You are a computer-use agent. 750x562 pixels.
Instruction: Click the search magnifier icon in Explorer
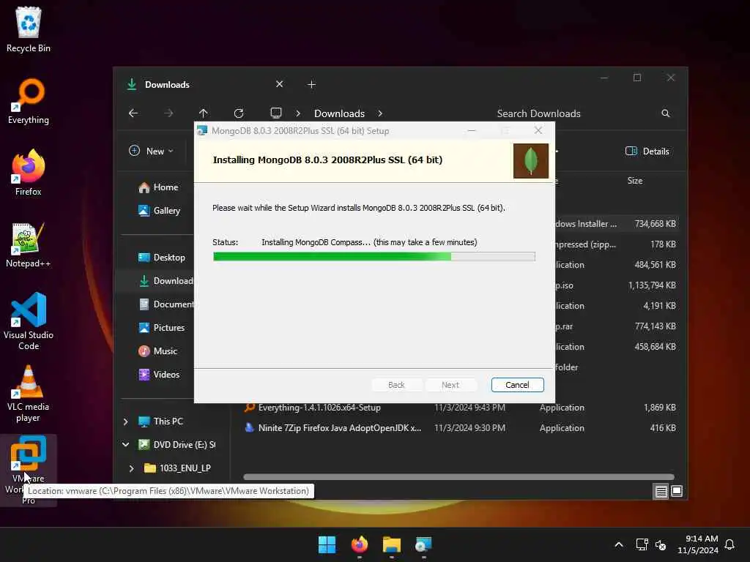pyautogui.click(x=665, y=113)
